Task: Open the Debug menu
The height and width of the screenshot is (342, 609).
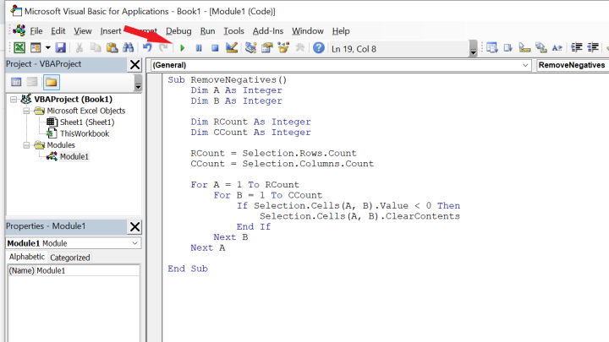Action: pyautogui.click(x=178, y=31)
